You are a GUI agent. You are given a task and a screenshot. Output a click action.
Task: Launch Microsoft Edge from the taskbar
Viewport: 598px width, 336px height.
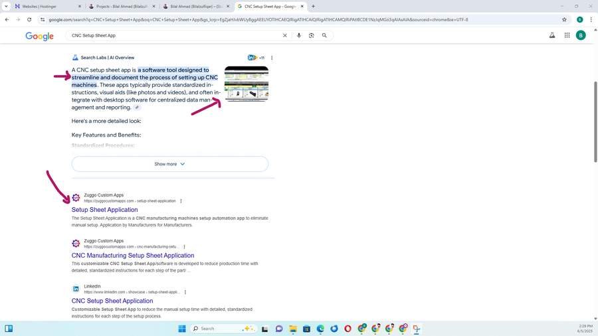[320, 329]
